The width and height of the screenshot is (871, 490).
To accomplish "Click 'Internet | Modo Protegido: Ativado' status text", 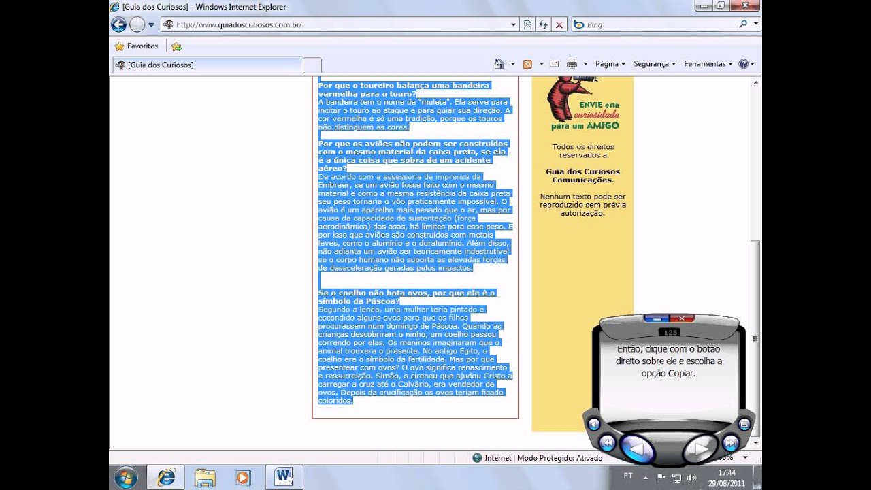I will pos(544,458).
